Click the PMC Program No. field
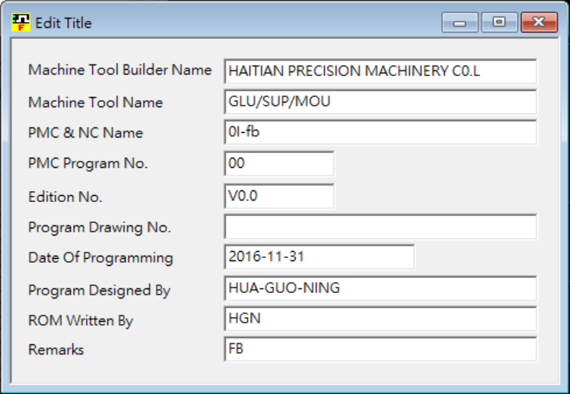Screen dimensions: 570x394 [x=279, y=164]
